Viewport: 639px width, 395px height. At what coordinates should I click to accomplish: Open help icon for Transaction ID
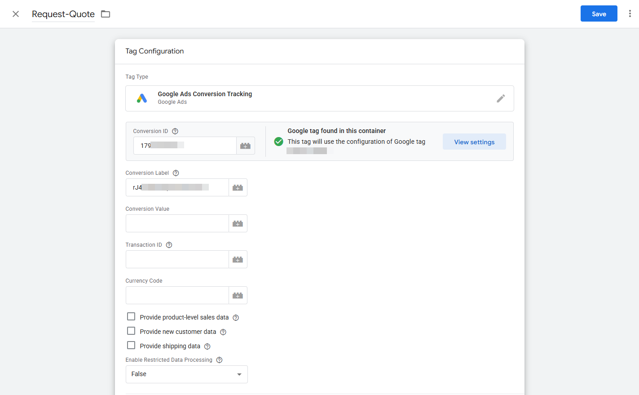point(169,245)
